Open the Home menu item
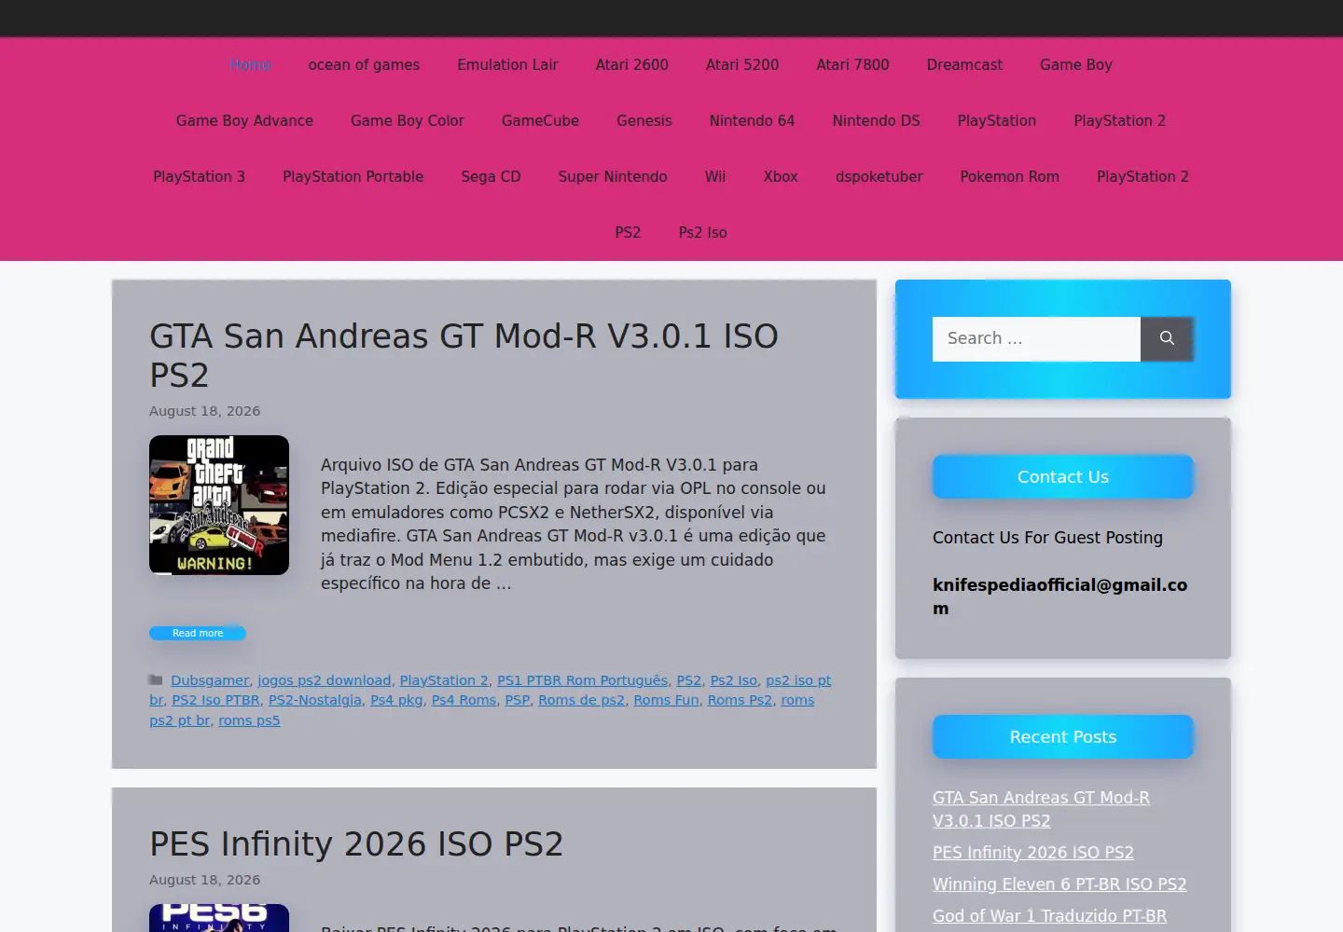1343x932 pixels. click(x=250, y=65)
